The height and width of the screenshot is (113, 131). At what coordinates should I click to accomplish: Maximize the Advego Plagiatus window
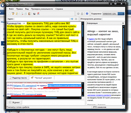pyautogui.click(x=116, y=4)
